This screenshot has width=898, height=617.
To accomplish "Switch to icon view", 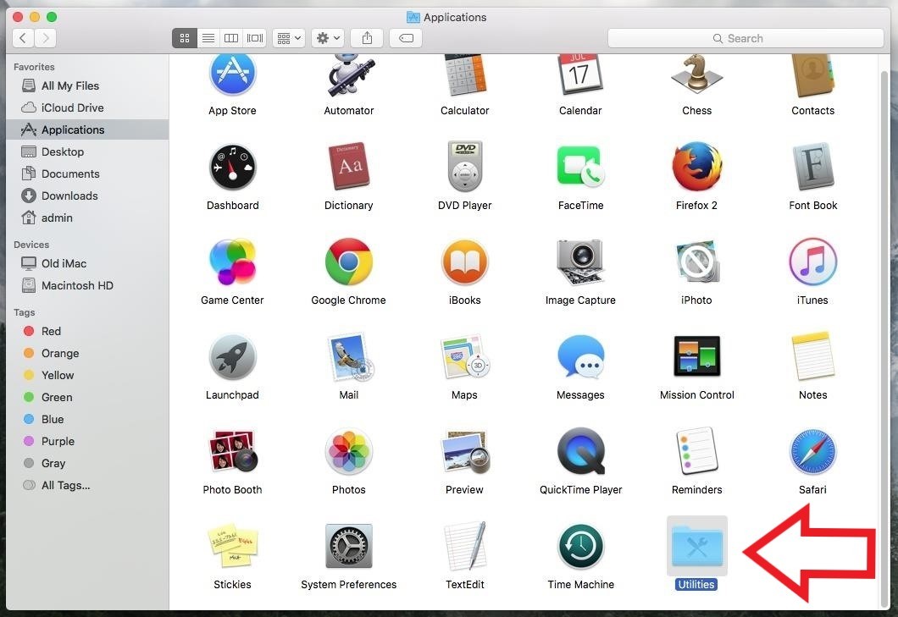I will coord(185,38).
